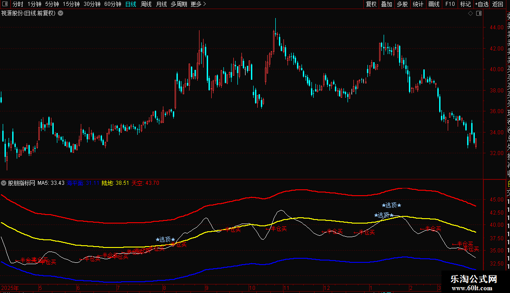Open the 多周期 multi-period view
Screen dimensions: 510x293
(x=179, y=4)
